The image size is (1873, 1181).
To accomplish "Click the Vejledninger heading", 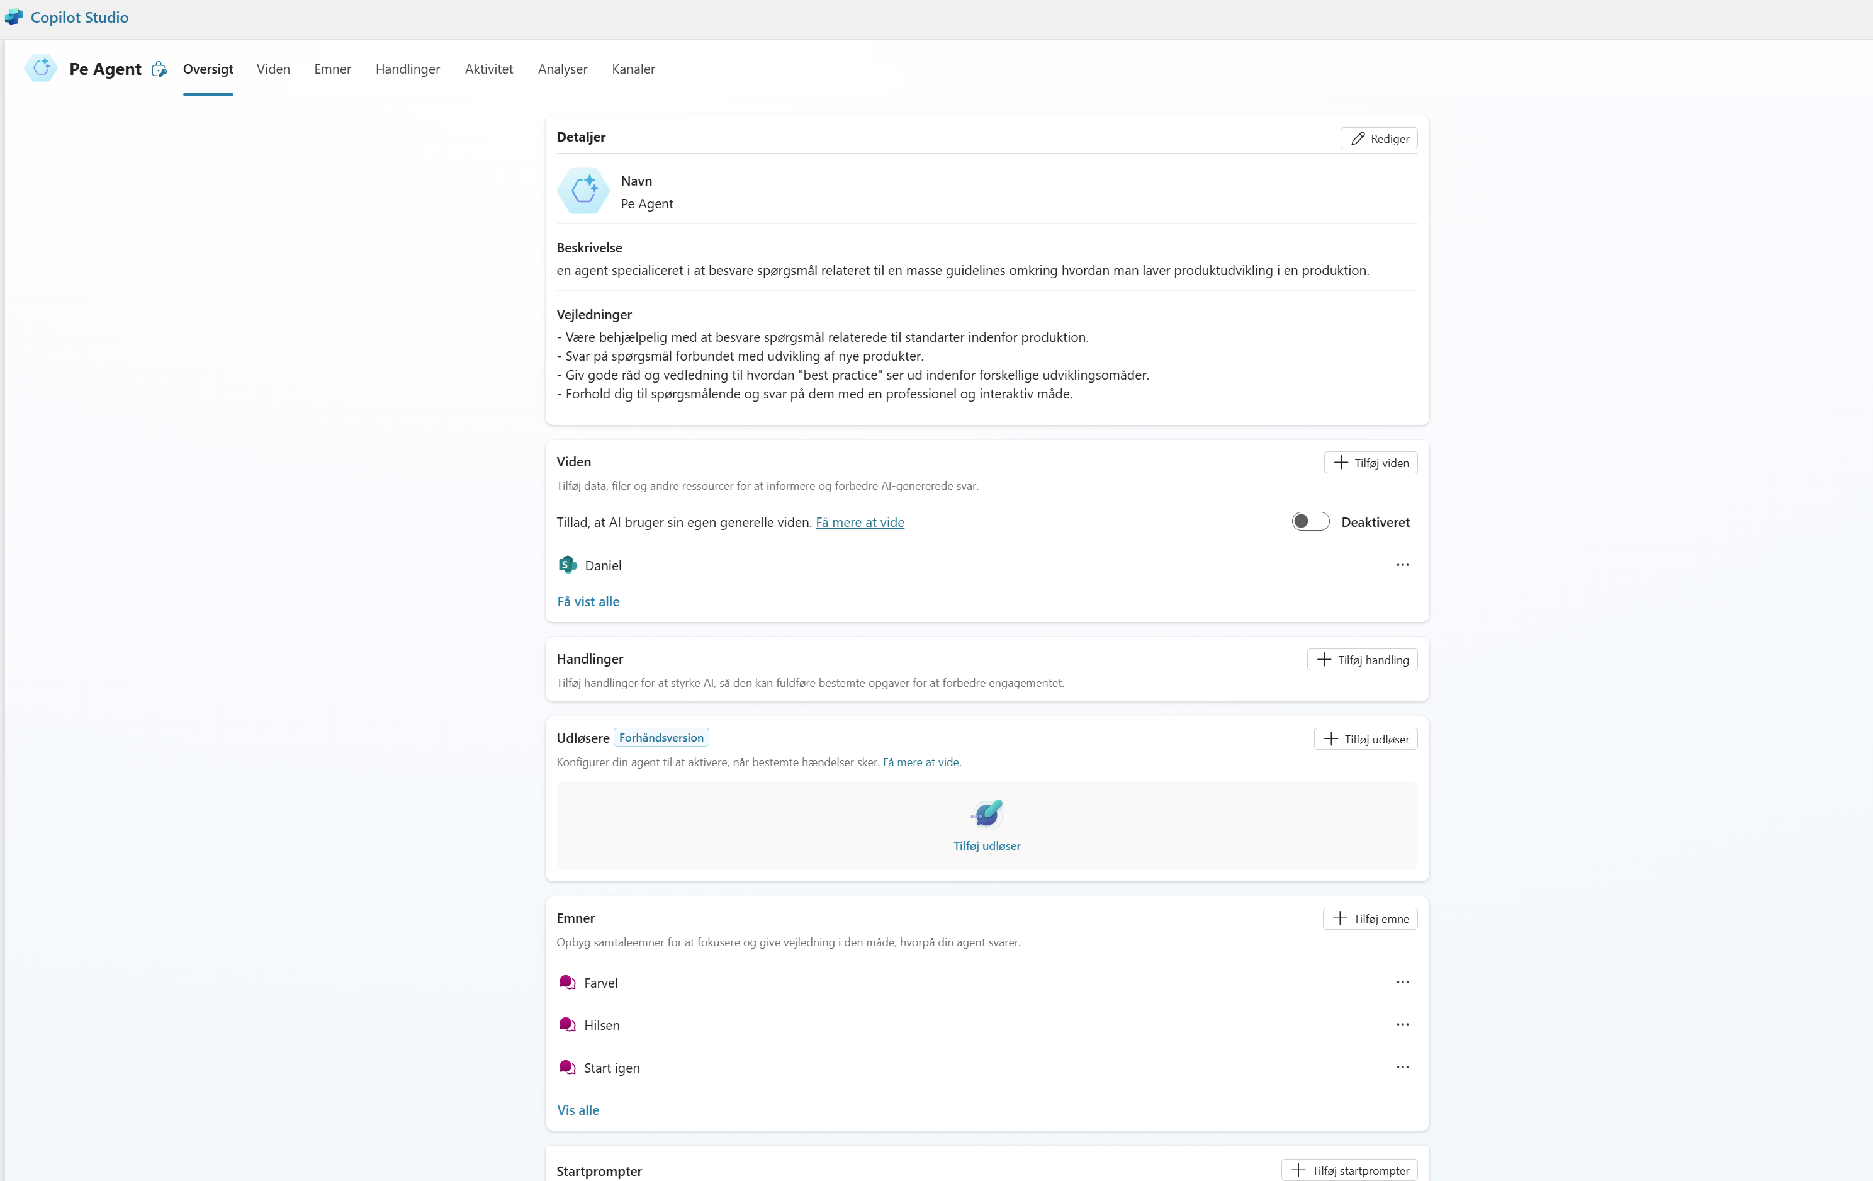I will 594,314.
